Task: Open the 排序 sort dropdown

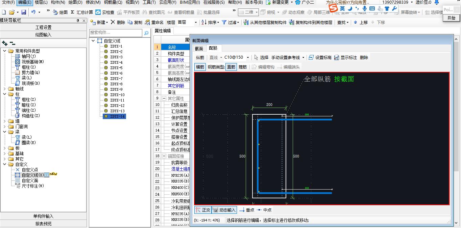Action: click(218, 22)
